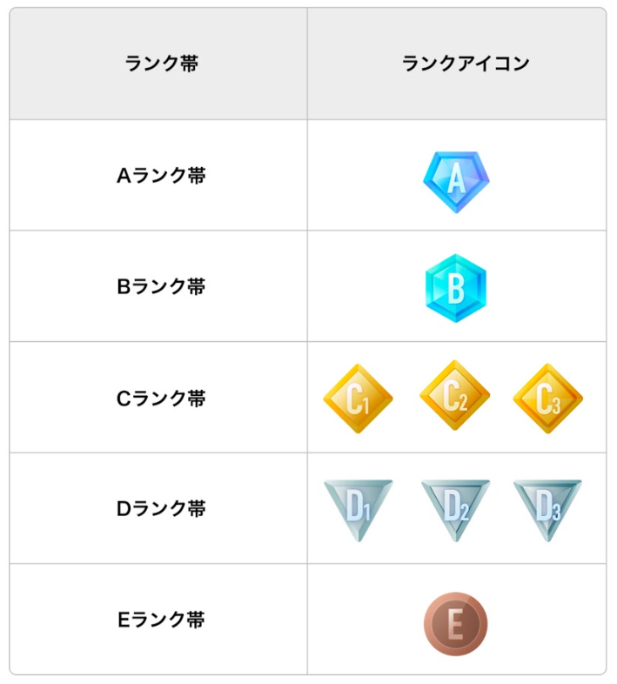Select the gold C1 rank icon
The height and width of the screenshot is (684, 617).
358,399
